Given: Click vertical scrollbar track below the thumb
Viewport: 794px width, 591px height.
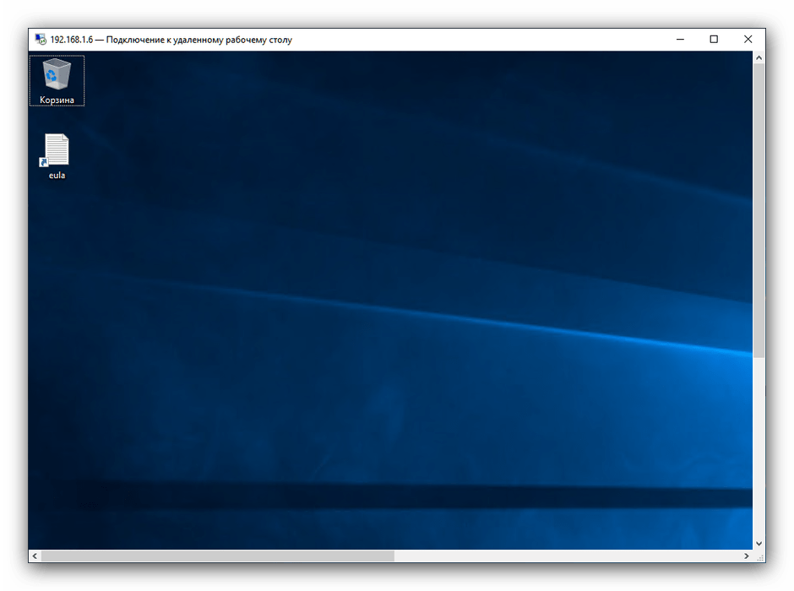Looking at the screenshot, I should [x=759, y=447].
